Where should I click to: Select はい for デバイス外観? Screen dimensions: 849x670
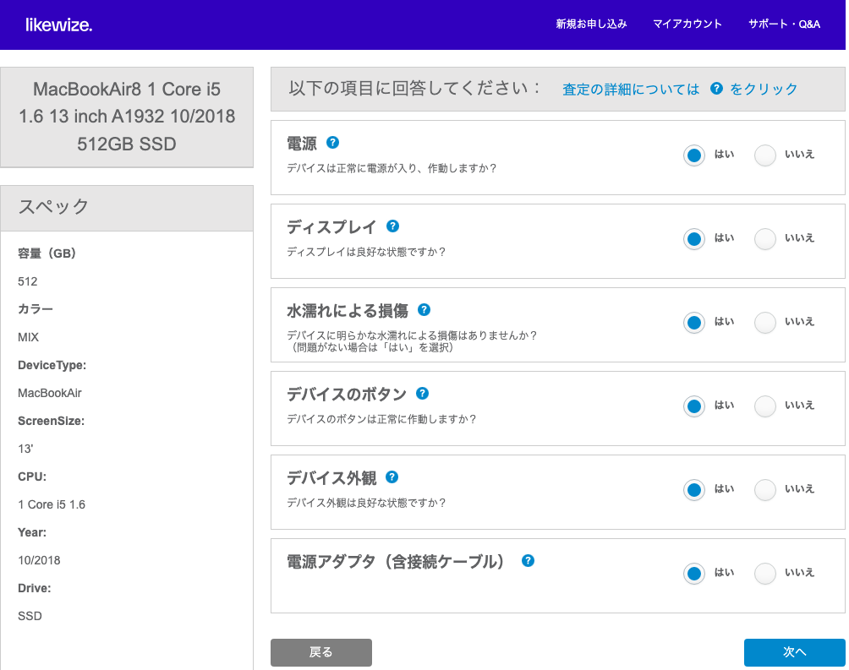694,490
